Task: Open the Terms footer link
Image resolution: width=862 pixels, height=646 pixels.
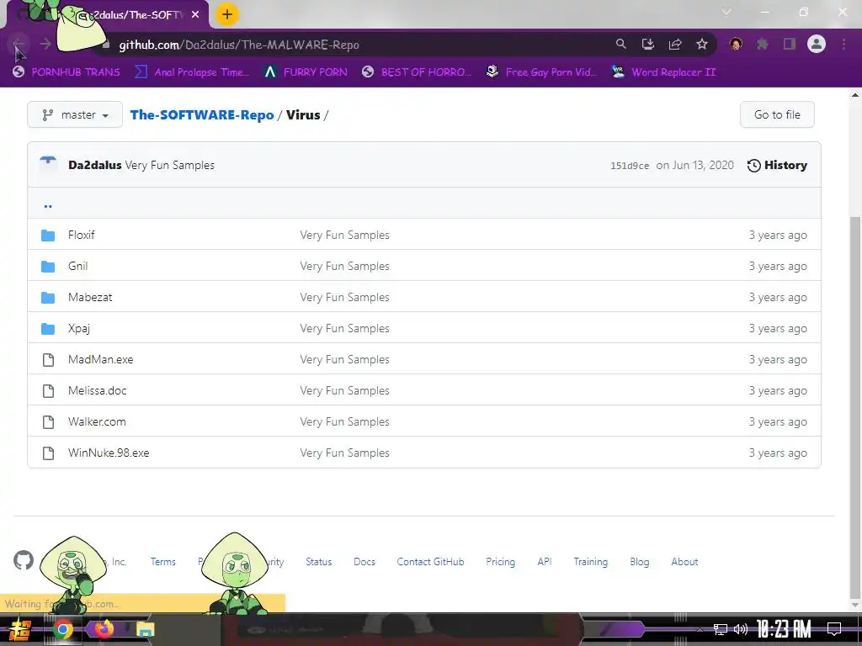Action: (x=162, y=562)
